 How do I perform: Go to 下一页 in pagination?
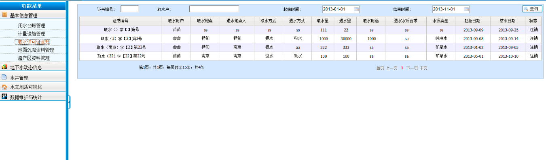tap(412, 68)
